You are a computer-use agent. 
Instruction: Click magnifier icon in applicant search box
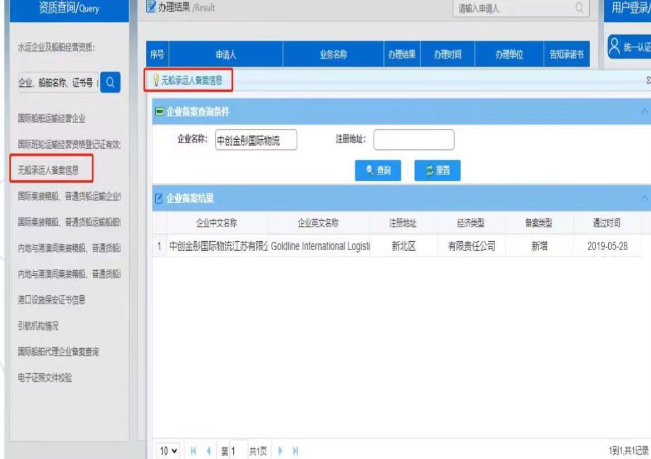[x=579, y=8]
